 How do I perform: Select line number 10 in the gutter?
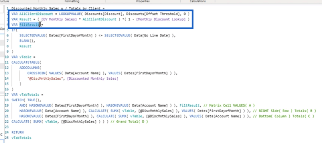[6, 57]
